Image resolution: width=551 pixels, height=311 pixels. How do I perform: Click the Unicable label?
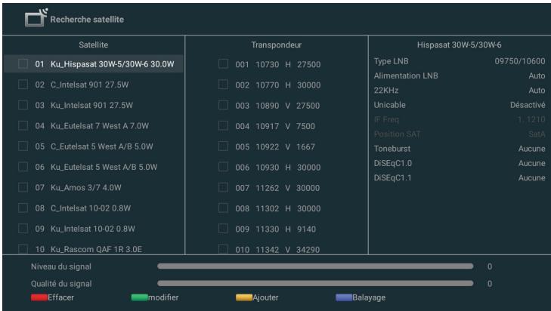coord(390,105)
